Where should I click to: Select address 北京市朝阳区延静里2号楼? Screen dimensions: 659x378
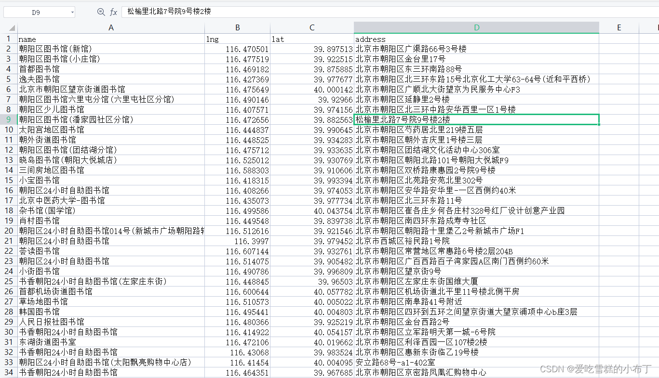click(x=476, y=99)
